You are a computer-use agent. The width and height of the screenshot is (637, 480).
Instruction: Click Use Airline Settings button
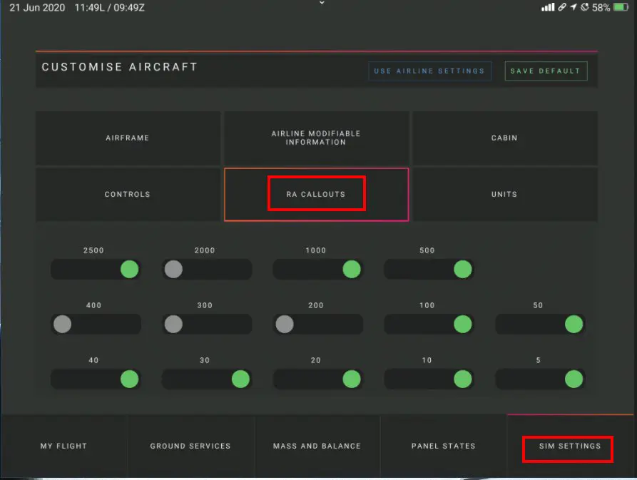[429, 71]
